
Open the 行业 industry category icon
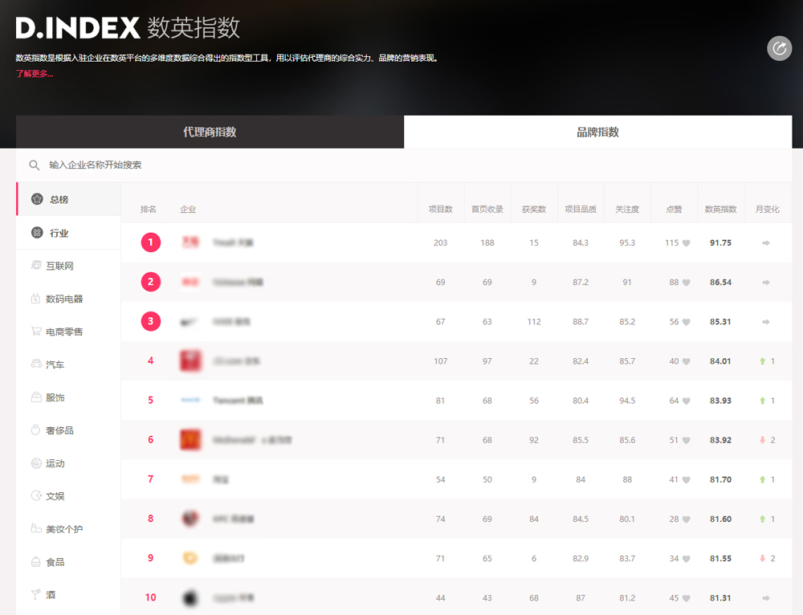[36, 232]
